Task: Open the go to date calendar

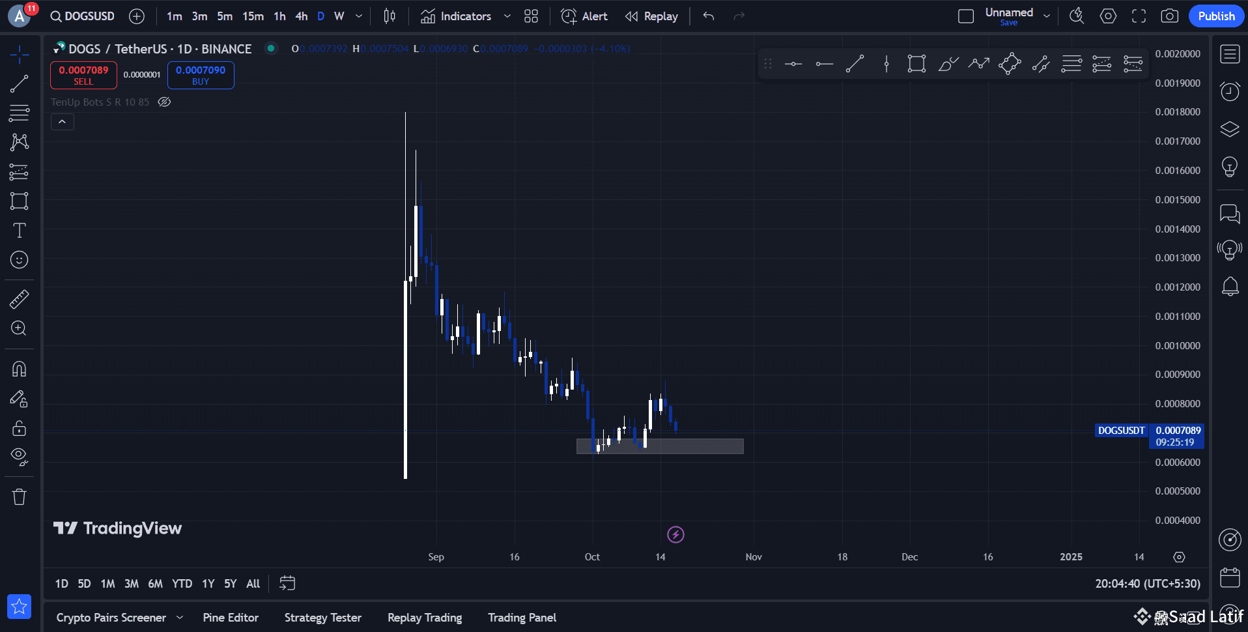Action: point(287,584)
